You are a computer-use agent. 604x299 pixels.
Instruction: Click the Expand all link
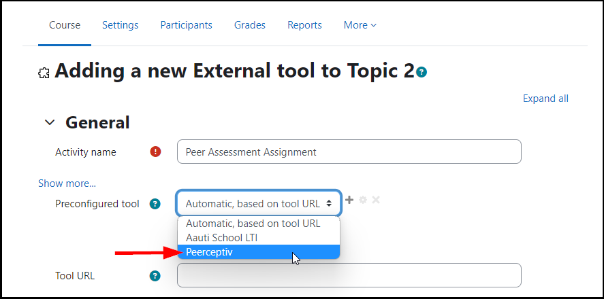click(545, 99)
